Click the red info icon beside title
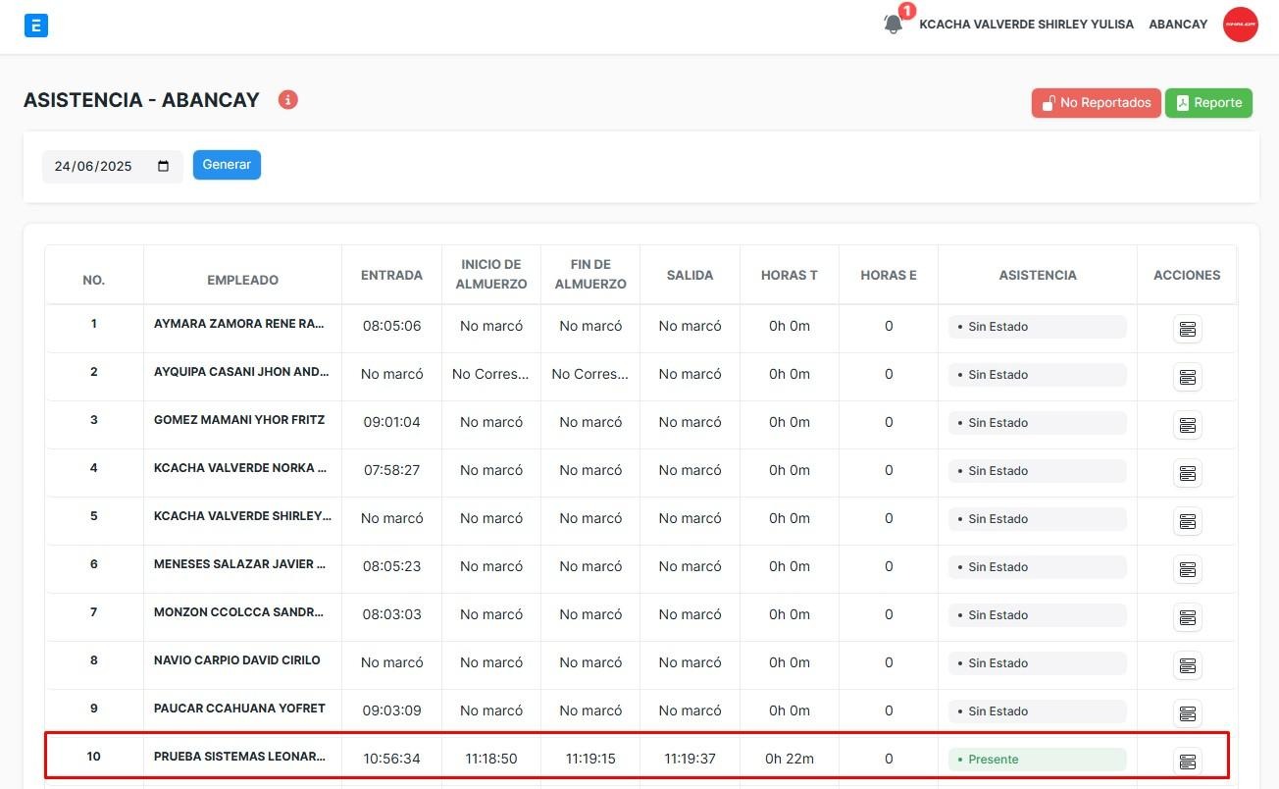The width and height of the screenshot is (1279, 789). [x=287, y=100]
